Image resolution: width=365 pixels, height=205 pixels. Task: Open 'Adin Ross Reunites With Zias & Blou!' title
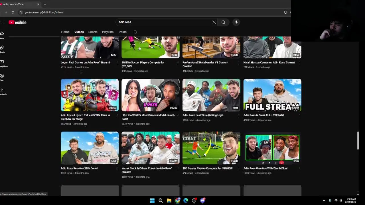click(x=265, y=168)
